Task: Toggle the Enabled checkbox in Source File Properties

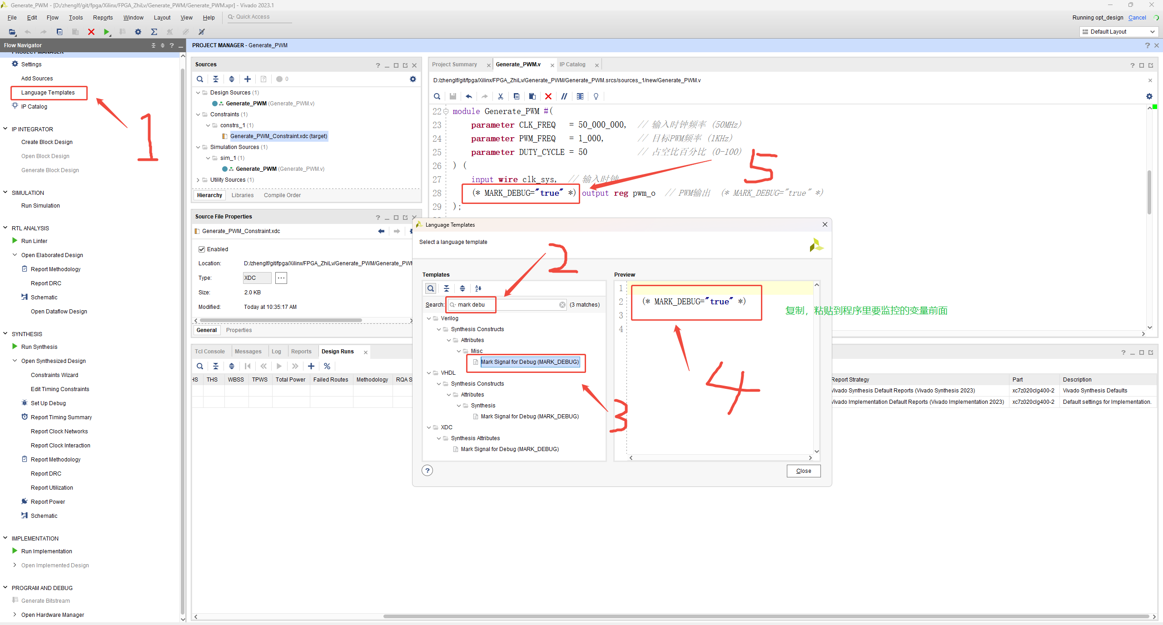Action: point(202,249)
